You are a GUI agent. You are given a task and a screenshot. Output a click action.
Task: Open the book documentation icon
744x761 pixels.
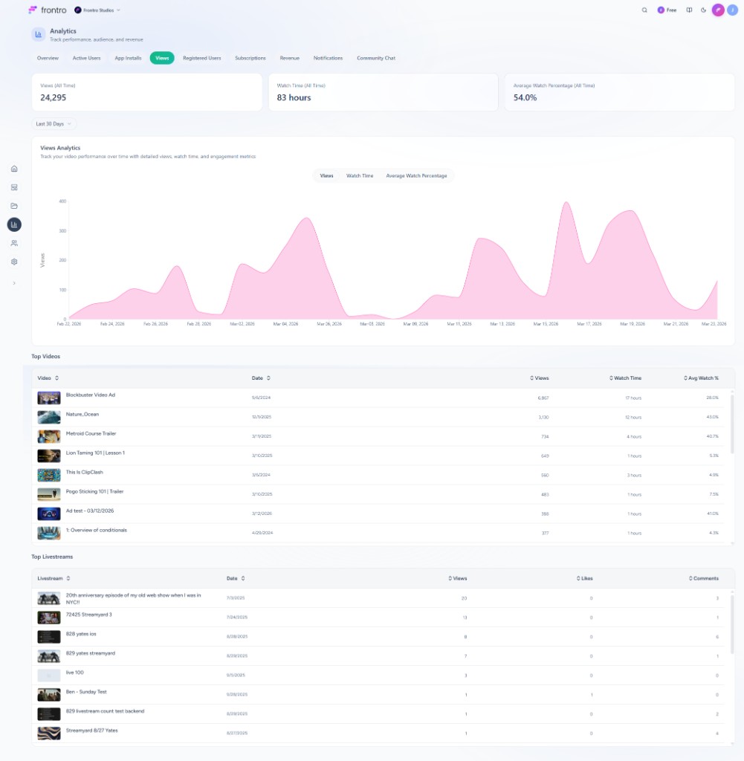point(690,10)
